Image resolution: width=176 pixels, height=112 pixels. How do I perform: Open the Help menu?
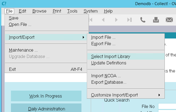click(108, 11)
